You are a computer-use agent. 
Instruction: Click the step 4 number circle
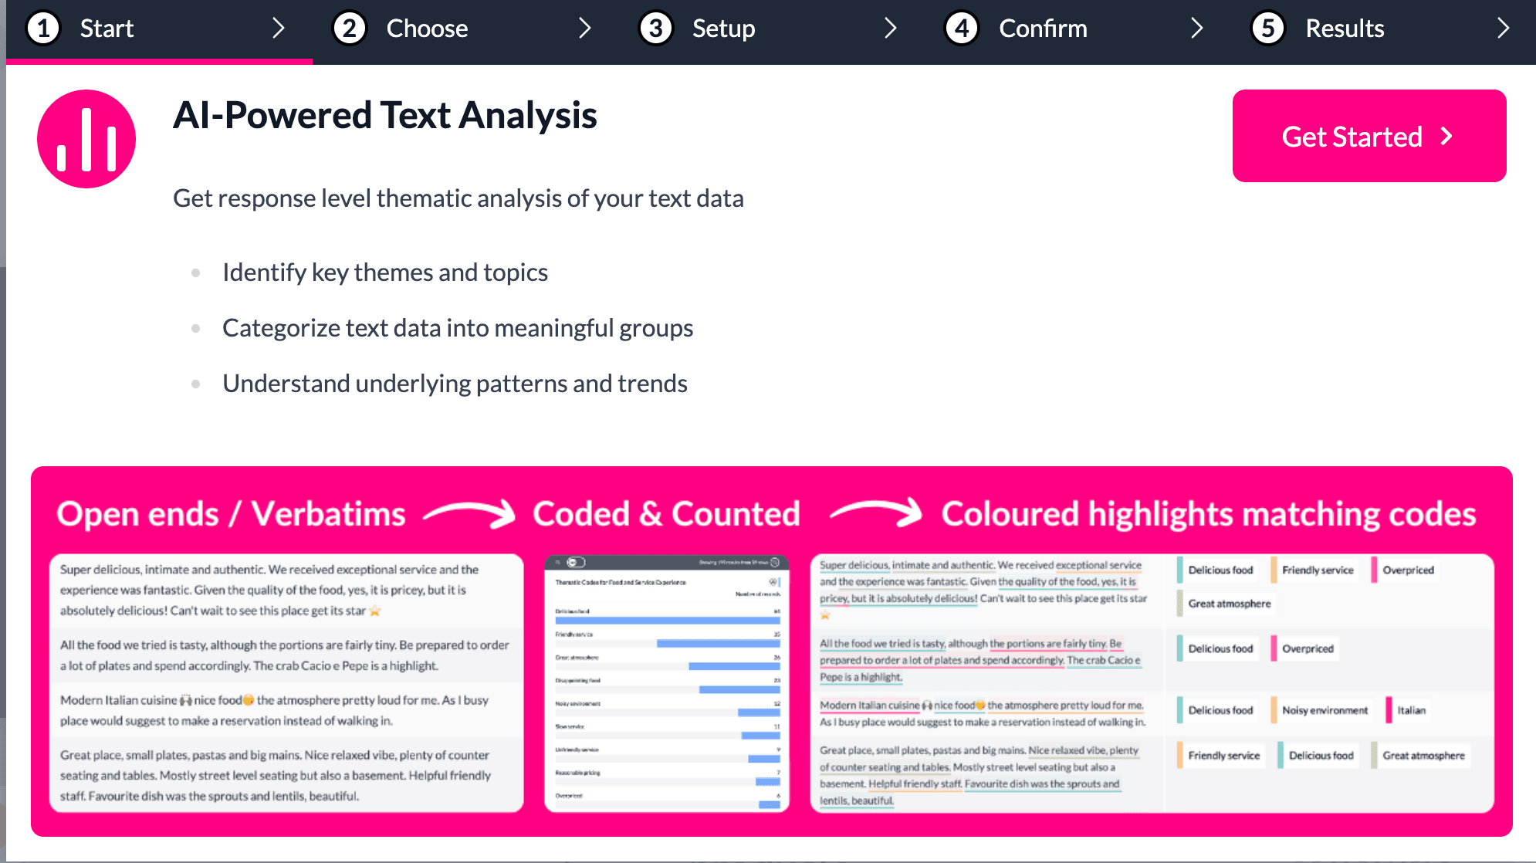pos(962,29)
